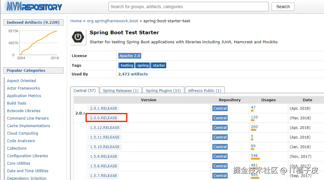Click the indexed artifacts growth chart
Viewport: 324px width, 180px height.
pyautogui.click(x=33, y=44)
